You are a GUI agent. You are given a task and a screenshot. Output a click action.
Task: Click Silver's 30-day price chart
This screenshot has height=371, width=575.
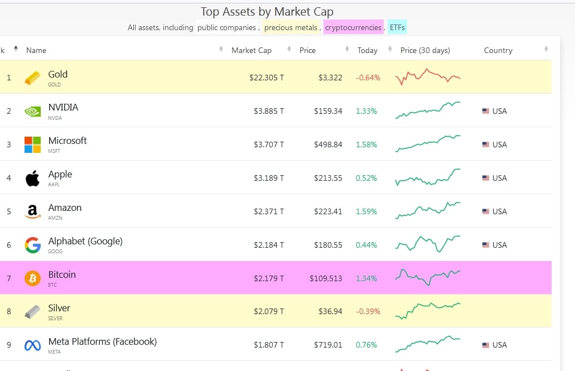pos(428,311)
